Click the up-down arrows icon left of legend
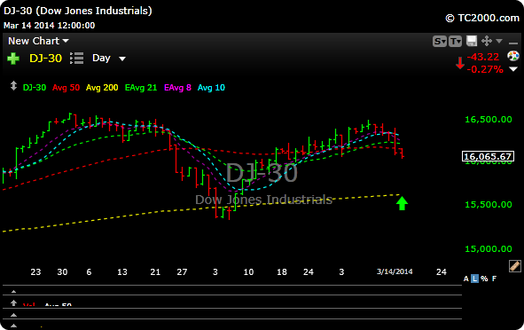The image size is (524, 330). coord(13,86)
